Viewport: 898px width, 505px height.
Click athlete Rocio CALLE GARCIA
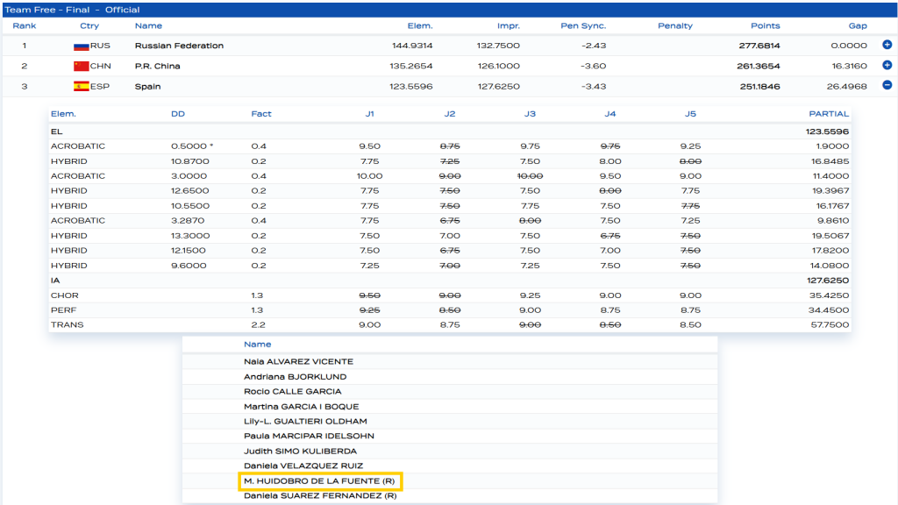pos(293,392)
